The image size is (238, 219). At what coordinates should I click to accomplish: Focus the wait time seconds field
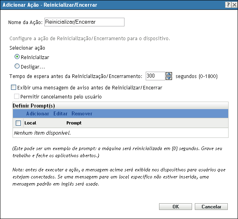coord(155,76)
